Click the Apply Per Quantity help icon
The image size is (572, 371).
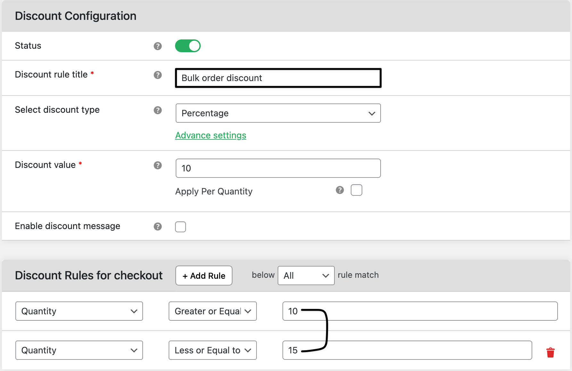pyautogui.click(x=340, y=190)
